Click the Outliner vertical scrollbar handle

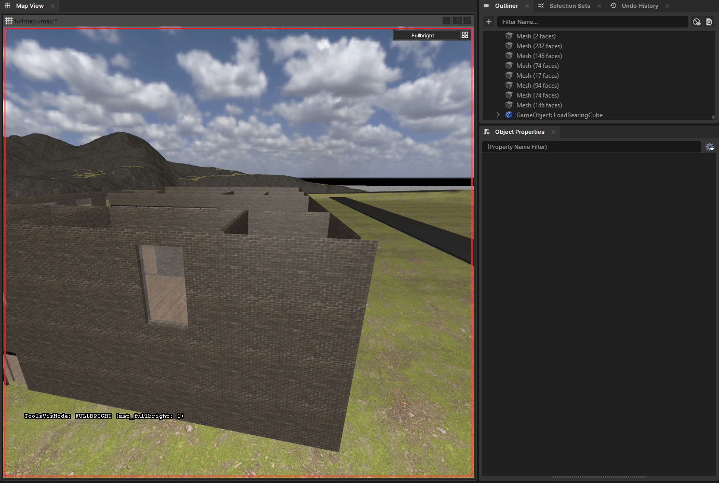coord(713,117)
